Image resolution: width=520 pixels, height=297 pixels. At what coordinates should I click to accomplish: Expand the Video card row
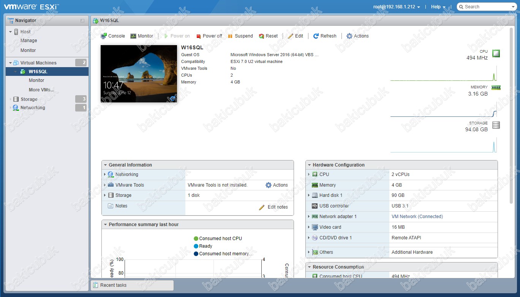click(309, 227)
